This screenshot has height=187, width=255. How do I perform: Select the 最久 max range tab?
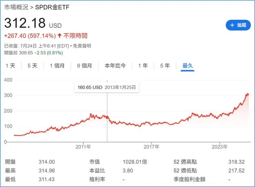(x=187, y=66)
